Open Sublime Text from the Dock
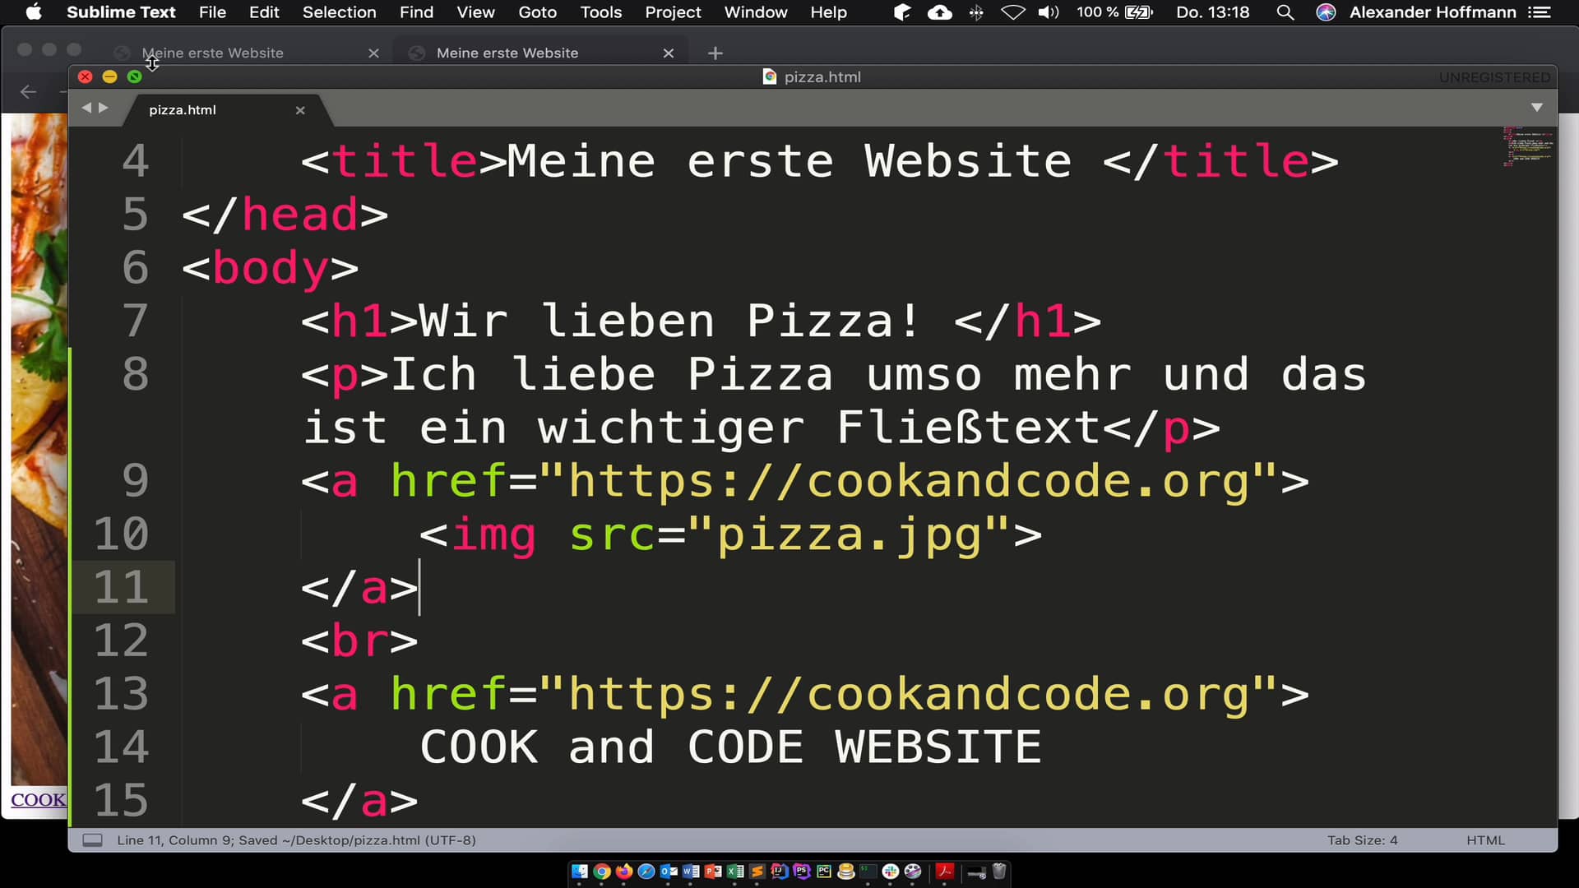This screenshot has height=888, width=1579. (x=756, y=872)
